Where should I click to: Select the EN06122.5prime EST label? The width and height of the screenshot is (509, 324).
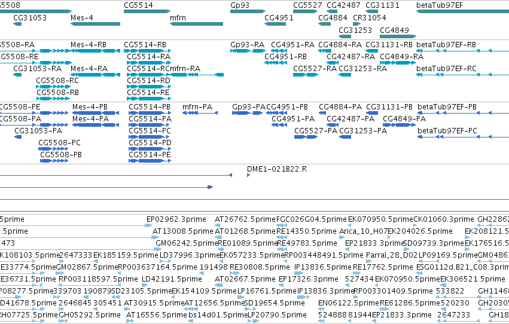(x=349, y=303)
